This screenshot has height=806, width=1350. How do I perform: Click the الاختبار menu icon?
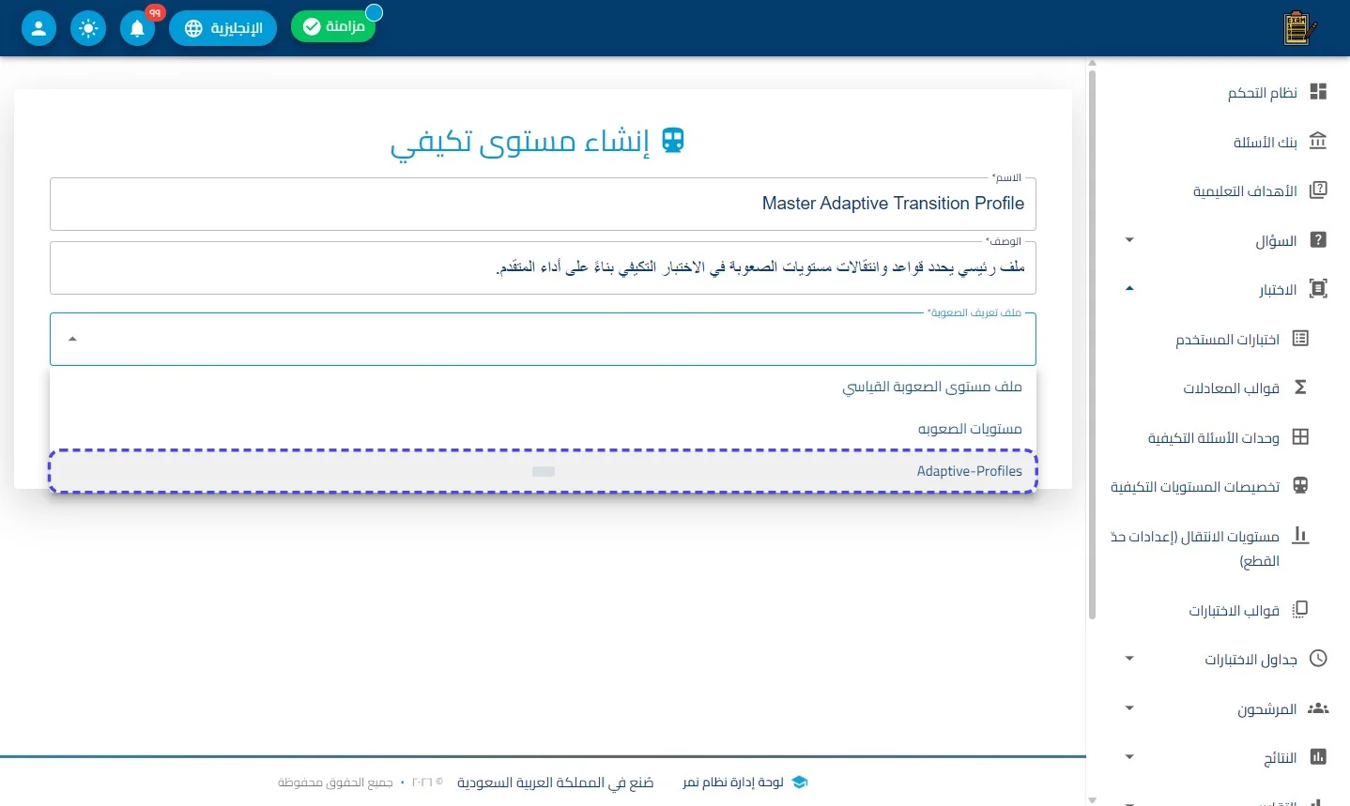pos(1318,289)
